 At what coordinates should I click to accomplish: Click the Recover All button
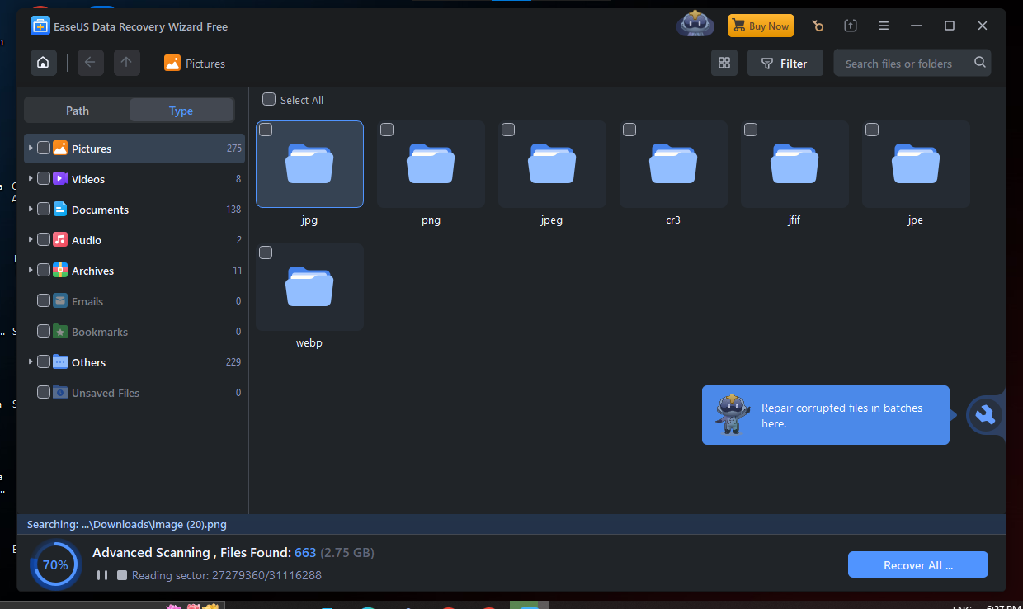click(x=917, y=564)
